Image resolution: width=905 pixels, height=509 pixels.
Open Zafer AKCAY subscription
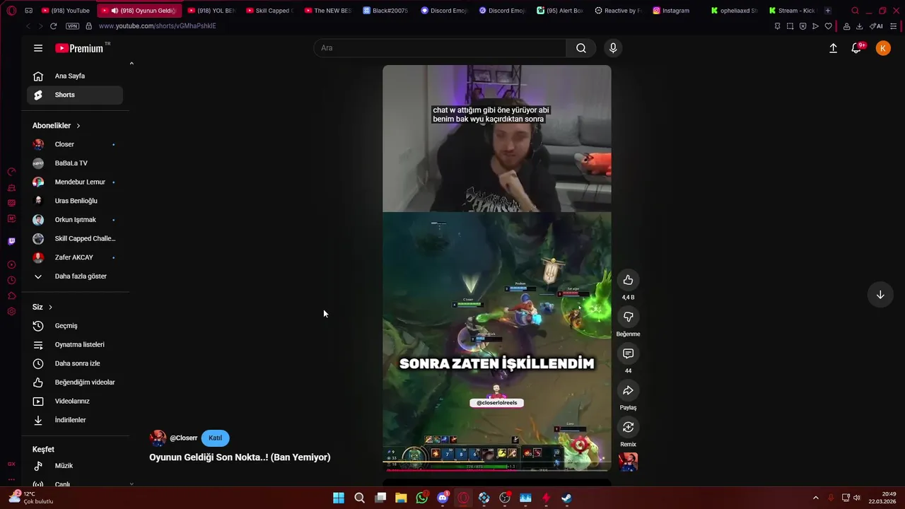point(75,257)
